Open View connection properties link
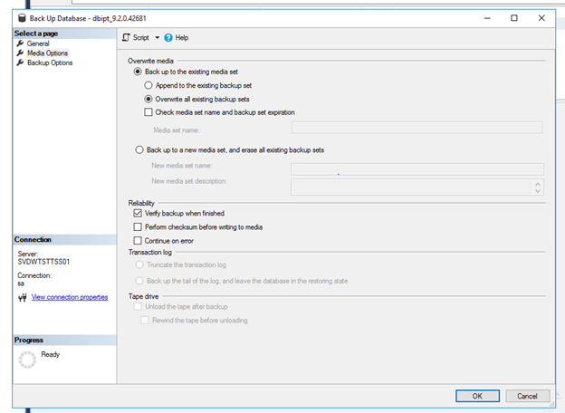Image resolution: width=565 pixels, height=413 pixels. (x=70, y=297)
